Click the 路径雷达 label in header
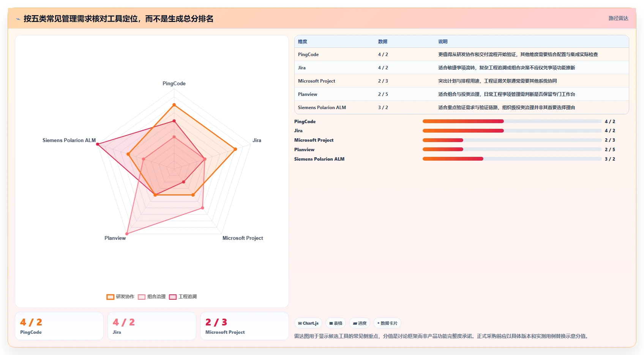644x355 pixels. click(618, 18)
